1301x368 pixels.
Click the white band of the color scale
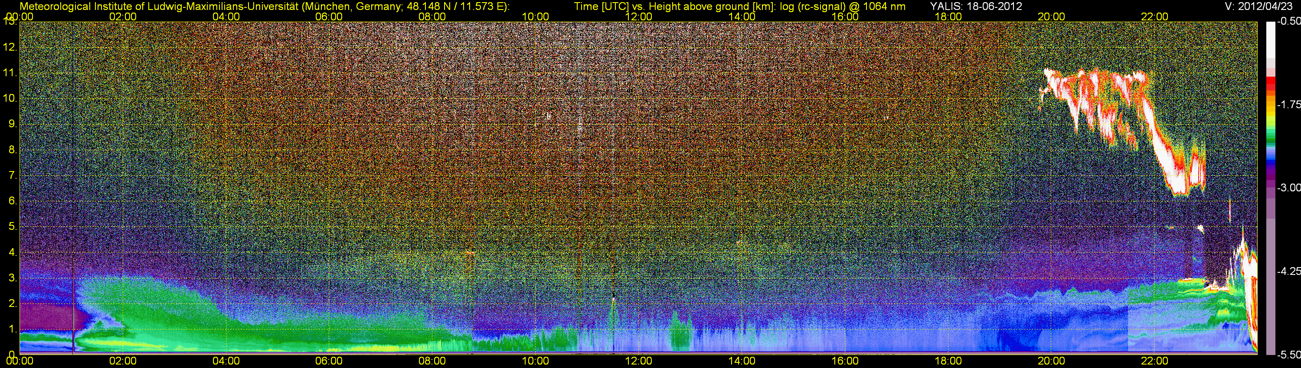(1271, 39)
